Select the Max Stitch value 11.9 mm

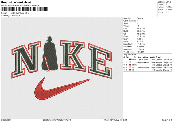pyautogui.click(x=141, y=44)
